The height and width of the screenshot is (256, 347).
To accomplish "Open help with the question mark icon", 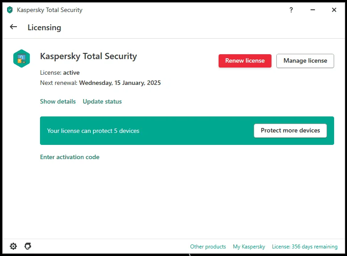I will tap(291, 10).
